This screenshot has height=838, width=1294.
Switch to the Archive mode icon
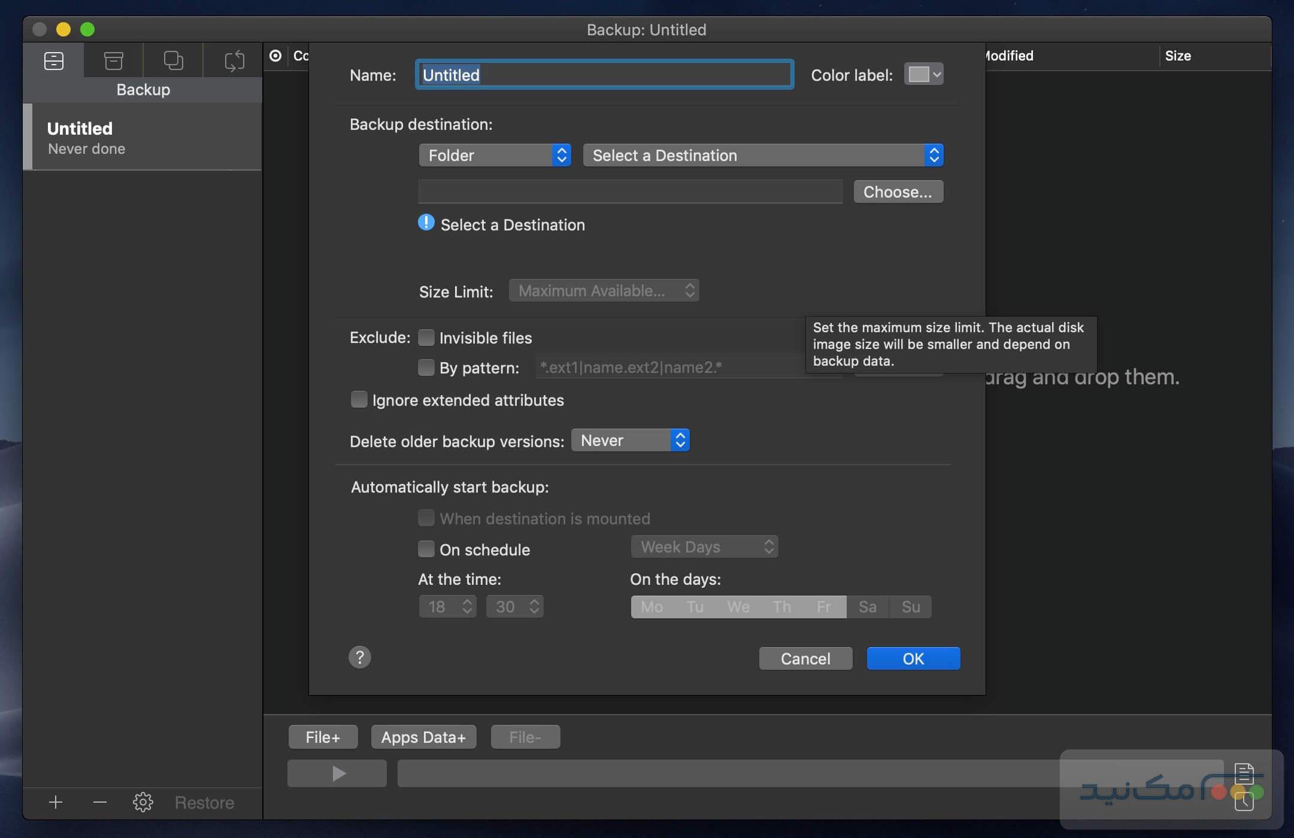[114, 60]
